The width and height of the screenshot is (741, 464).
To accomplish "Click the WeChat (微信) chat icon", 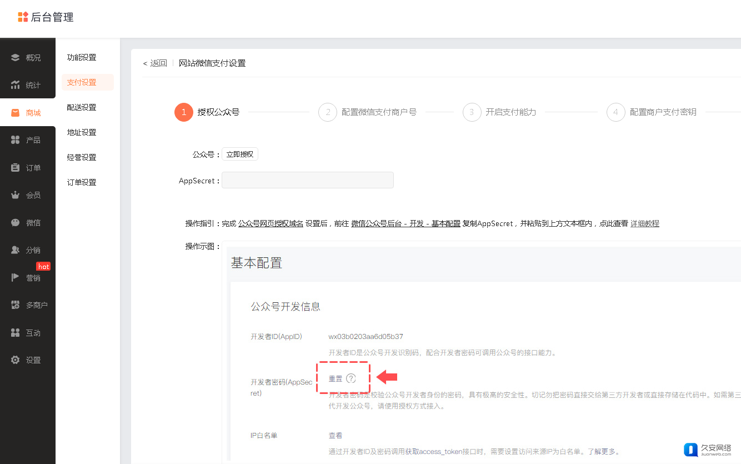I will tap(16, 222).
